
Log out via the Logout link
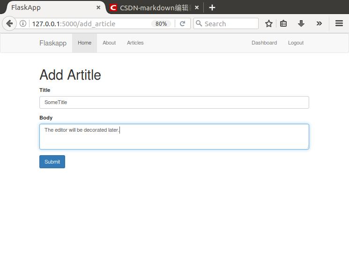coord(296,43)
